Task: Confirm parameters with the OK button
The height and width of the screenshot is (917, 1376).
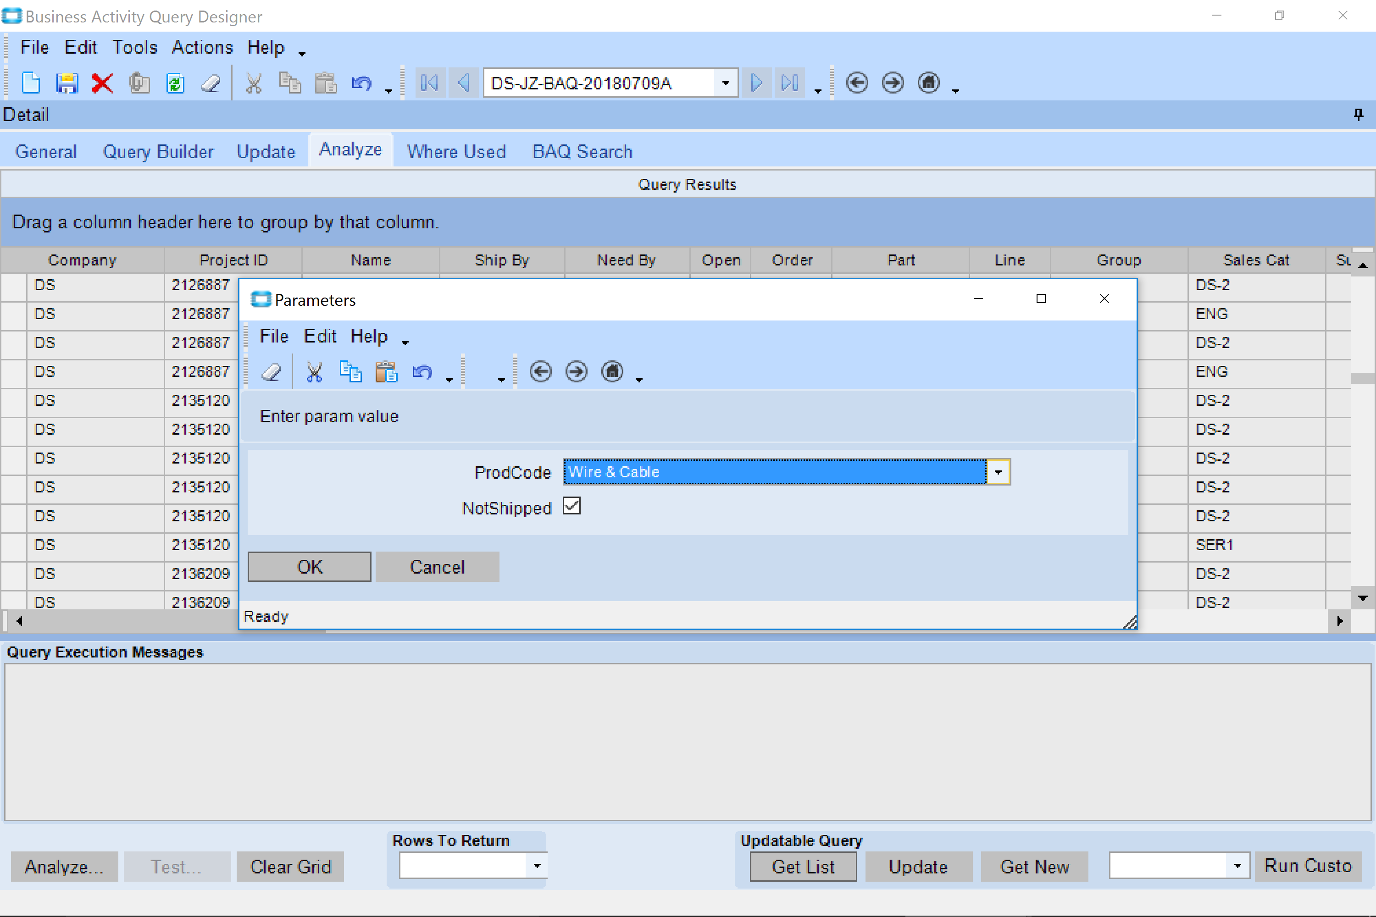Action: tap(310, 567)
